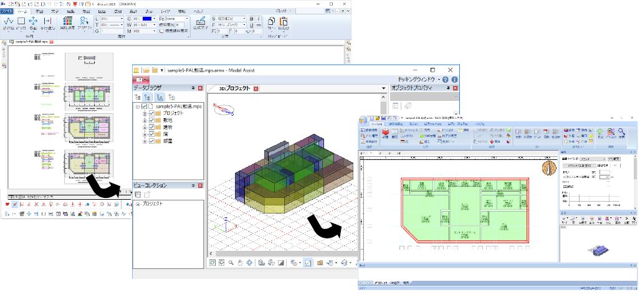Expand the 敷地 tree node
This screenshot has width=640, height=295.
point(145,121)
